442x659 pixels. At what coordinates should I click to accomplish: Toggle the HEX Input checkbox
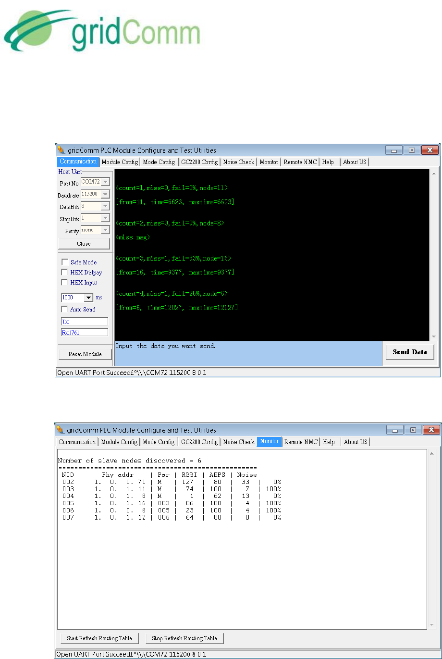tap(64, 283)
